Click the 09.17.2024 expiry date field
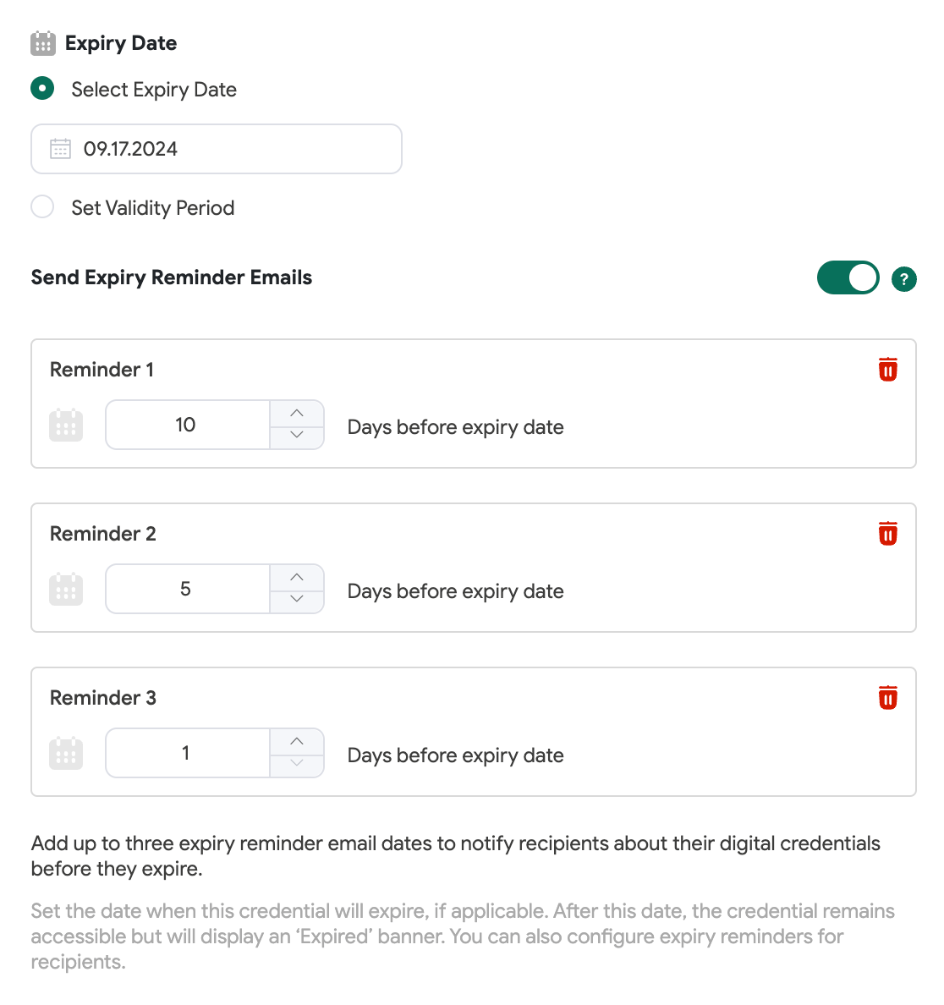 coord(216,148)
